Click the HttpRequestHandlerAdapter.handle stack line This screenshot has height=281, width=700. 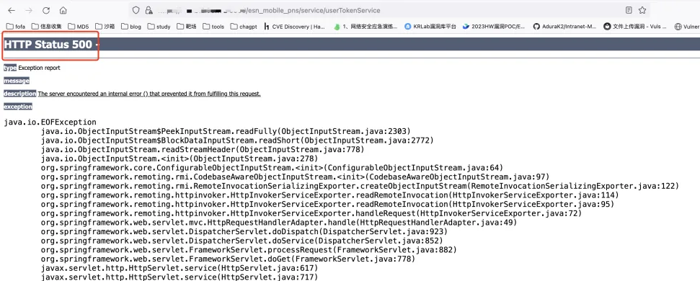(x=279, y=222)
